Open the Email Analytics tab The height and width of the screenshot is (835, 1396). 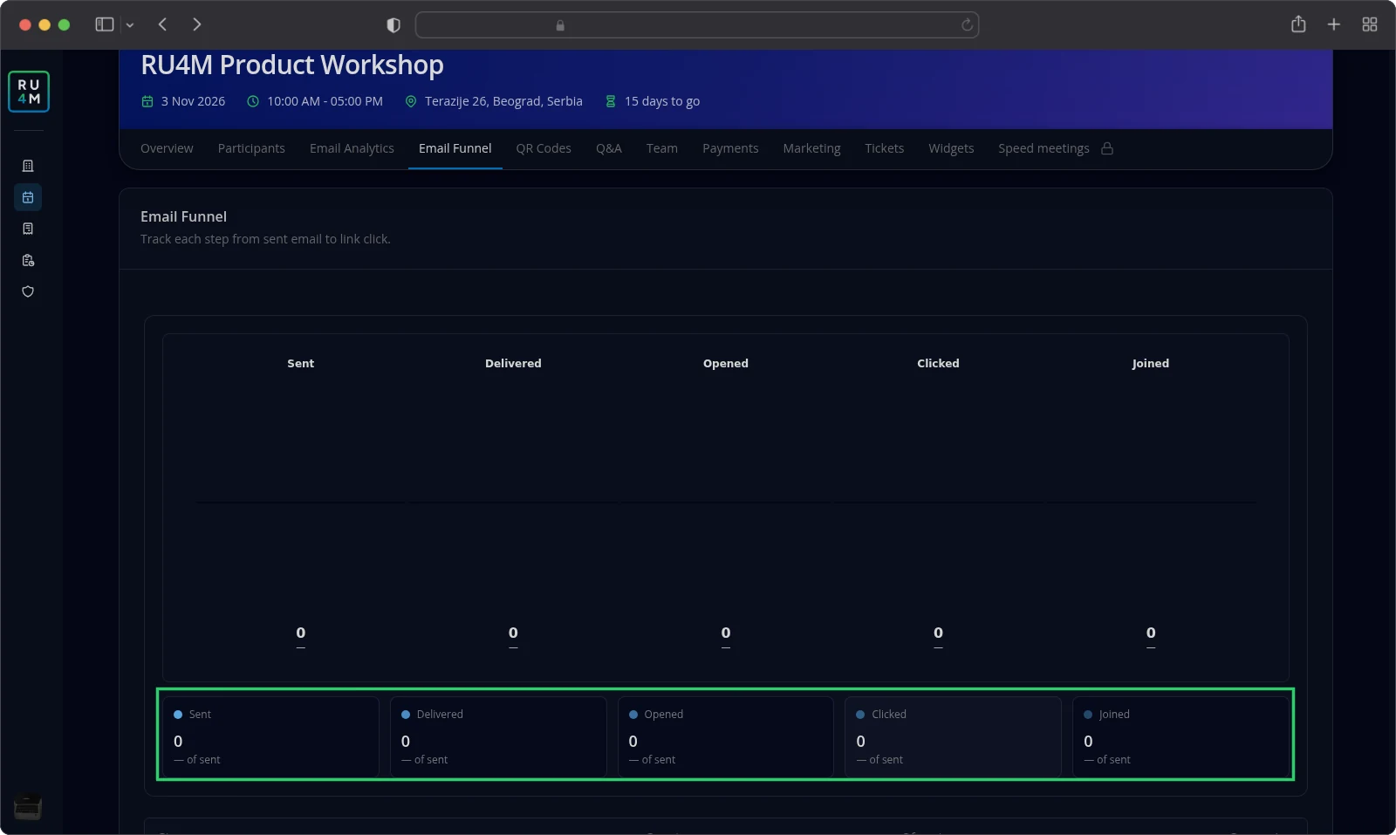pyautogui.click(x=352, y=148)
